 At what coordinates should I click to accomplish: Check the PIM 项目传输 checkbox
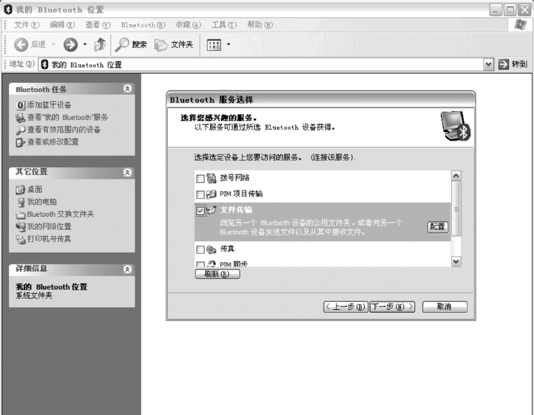point(200,195)
